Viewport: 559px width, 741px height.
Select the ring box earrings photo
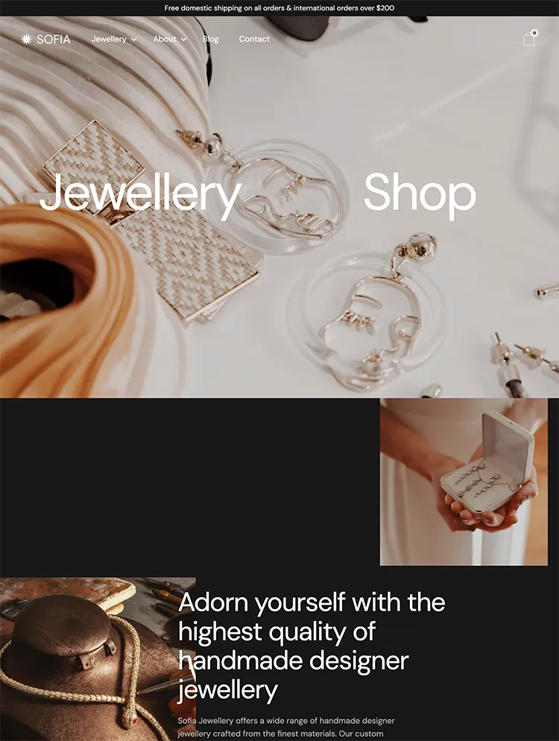click(x=464, y=482)
